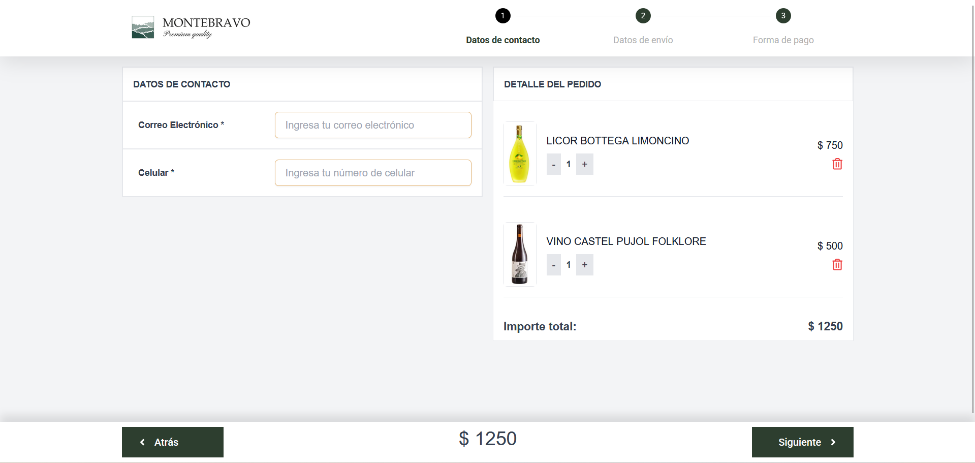This screenshot has width=975, height=463.
Task: Decrease Vino Castel Pujol Folklore quantity
Action: [x=554, y=265]
